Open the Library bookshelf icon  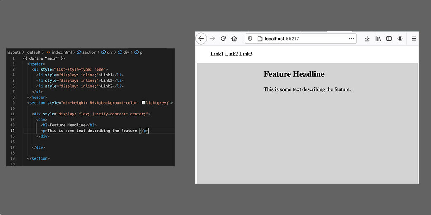coord(378,39)
